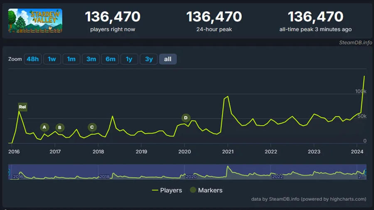Click the 'Zoom' label text
This screenshot has height=210, width=374.
tap(15, 59)
